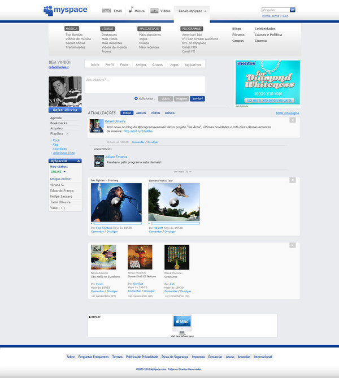The width and height of the screenshot is (339, 378).
Task: Open the Vídeos player icon
Action: tap(154, 11)
